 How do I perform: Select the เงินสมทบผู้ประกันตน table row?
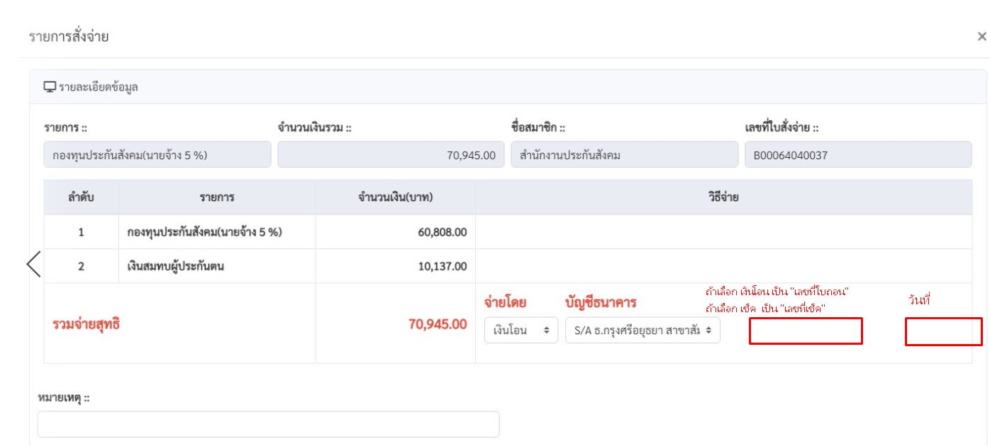tap(176, 266)
